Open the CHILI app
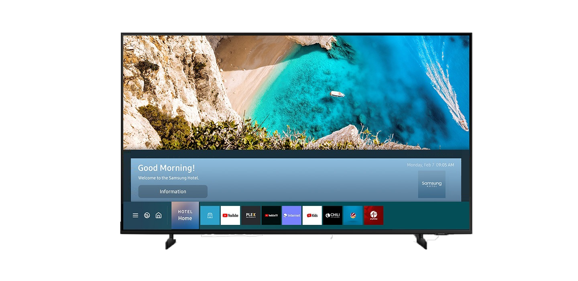The image size is (578, 281). (333, 216)
